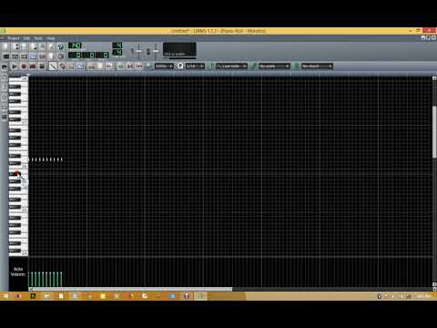Click the note length icon

point(210,67)
